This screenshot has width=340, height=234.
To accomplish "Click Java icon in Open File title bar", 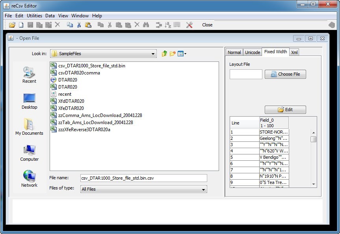I will tap(11, 38).
